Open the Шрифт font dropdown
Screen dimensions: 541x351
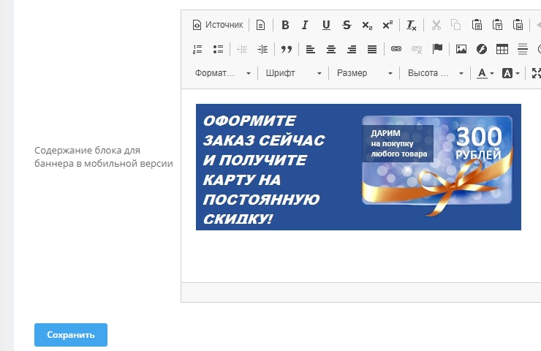(294, 73)
